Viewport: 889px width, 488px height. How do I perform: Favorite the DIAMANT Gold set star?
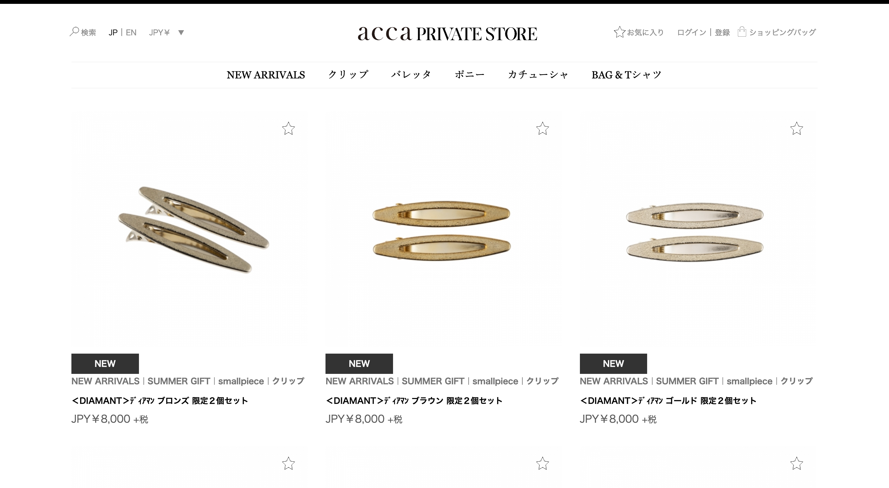pyautogui.click(x=796, y=129)
